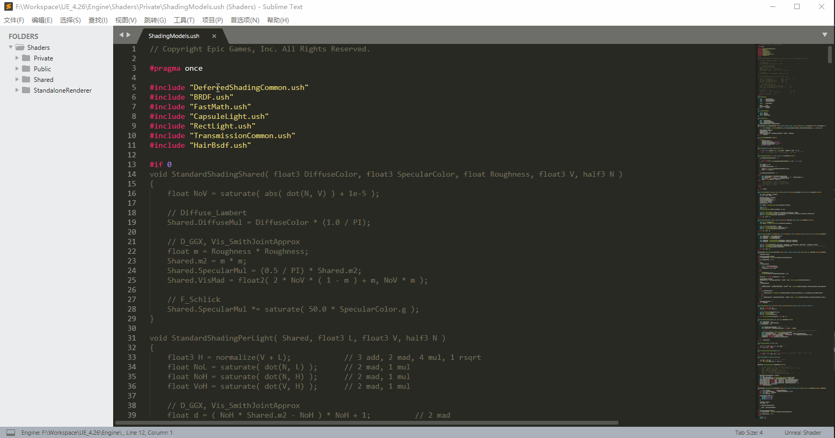Expand the Public folder

pos(17,69)
